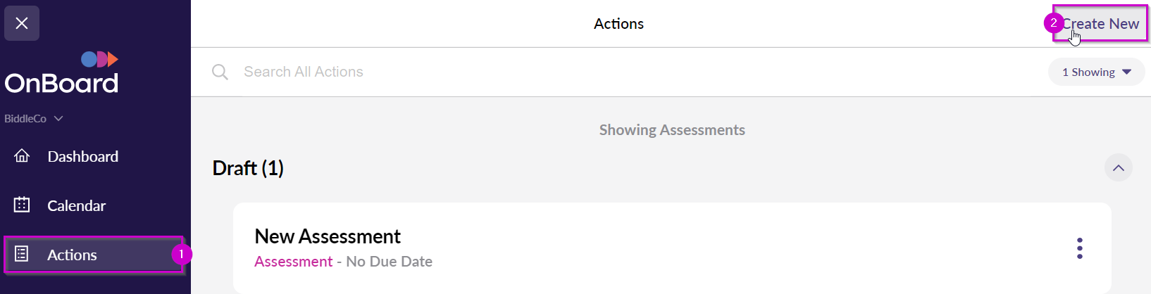Click the dropdown arrow beside 1 Showing

(x=1126, y=72)
